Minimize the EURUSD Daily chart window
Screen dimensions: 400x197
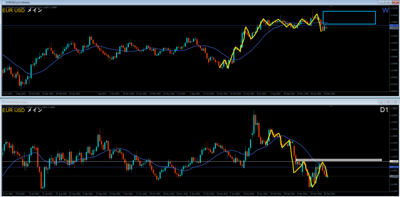[382, 102]
